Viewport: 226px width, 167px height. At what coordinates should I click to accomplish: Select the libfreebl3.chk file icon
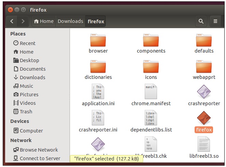[x=151, y=144]
